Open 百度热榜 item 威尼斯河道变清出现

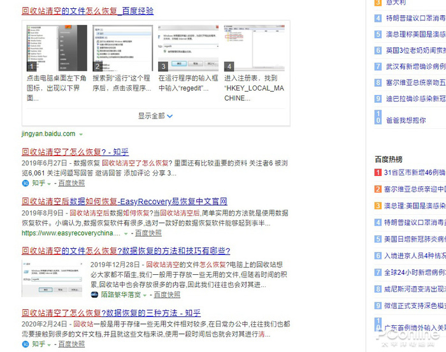(x=415, y=289)
